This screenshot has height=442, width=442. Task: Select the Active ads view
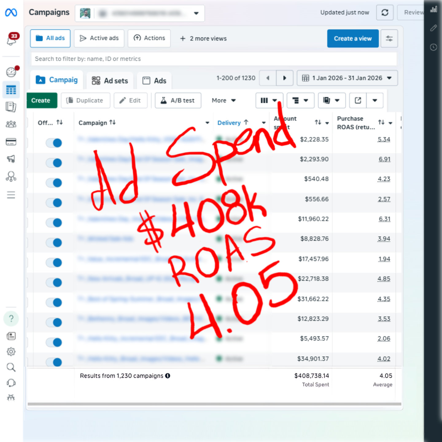pyautogui.click(x=99, y=38)
